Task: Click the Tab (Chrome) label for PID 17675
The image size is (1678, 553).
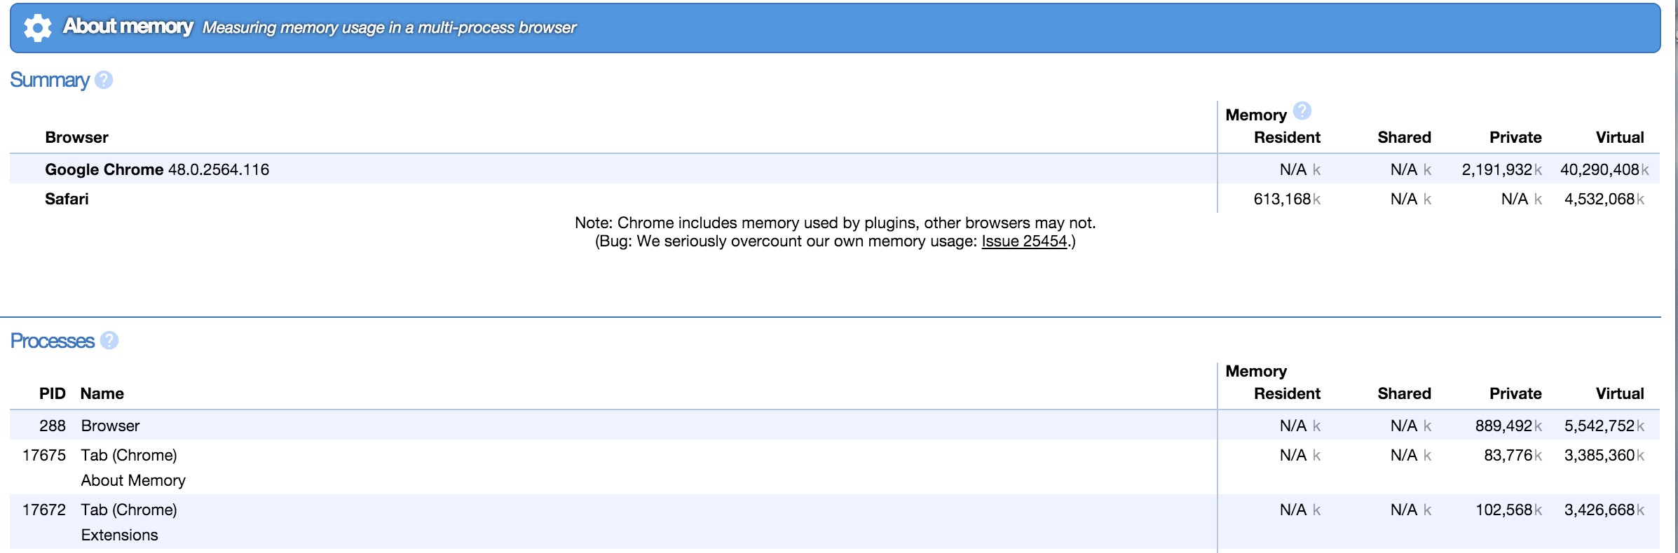Action: (x=129, y=455)
